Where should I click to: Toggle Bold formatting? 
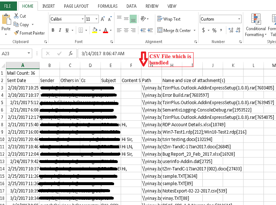tap(53, 31)
